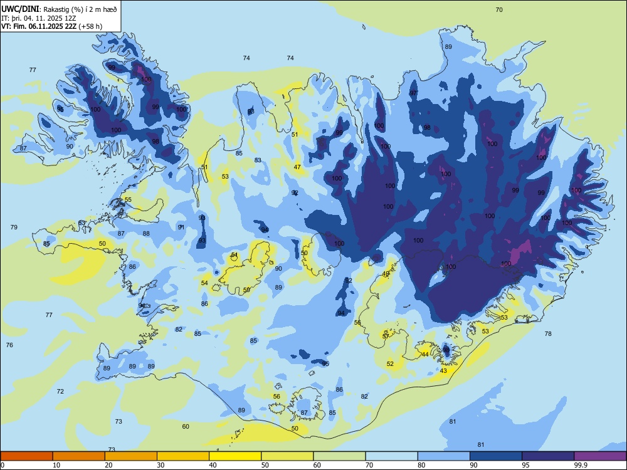Click the 'VT: Fim. 06.11.2025 22Z' valid time
This screenshot has height=470, width=627.
[39, 26]
